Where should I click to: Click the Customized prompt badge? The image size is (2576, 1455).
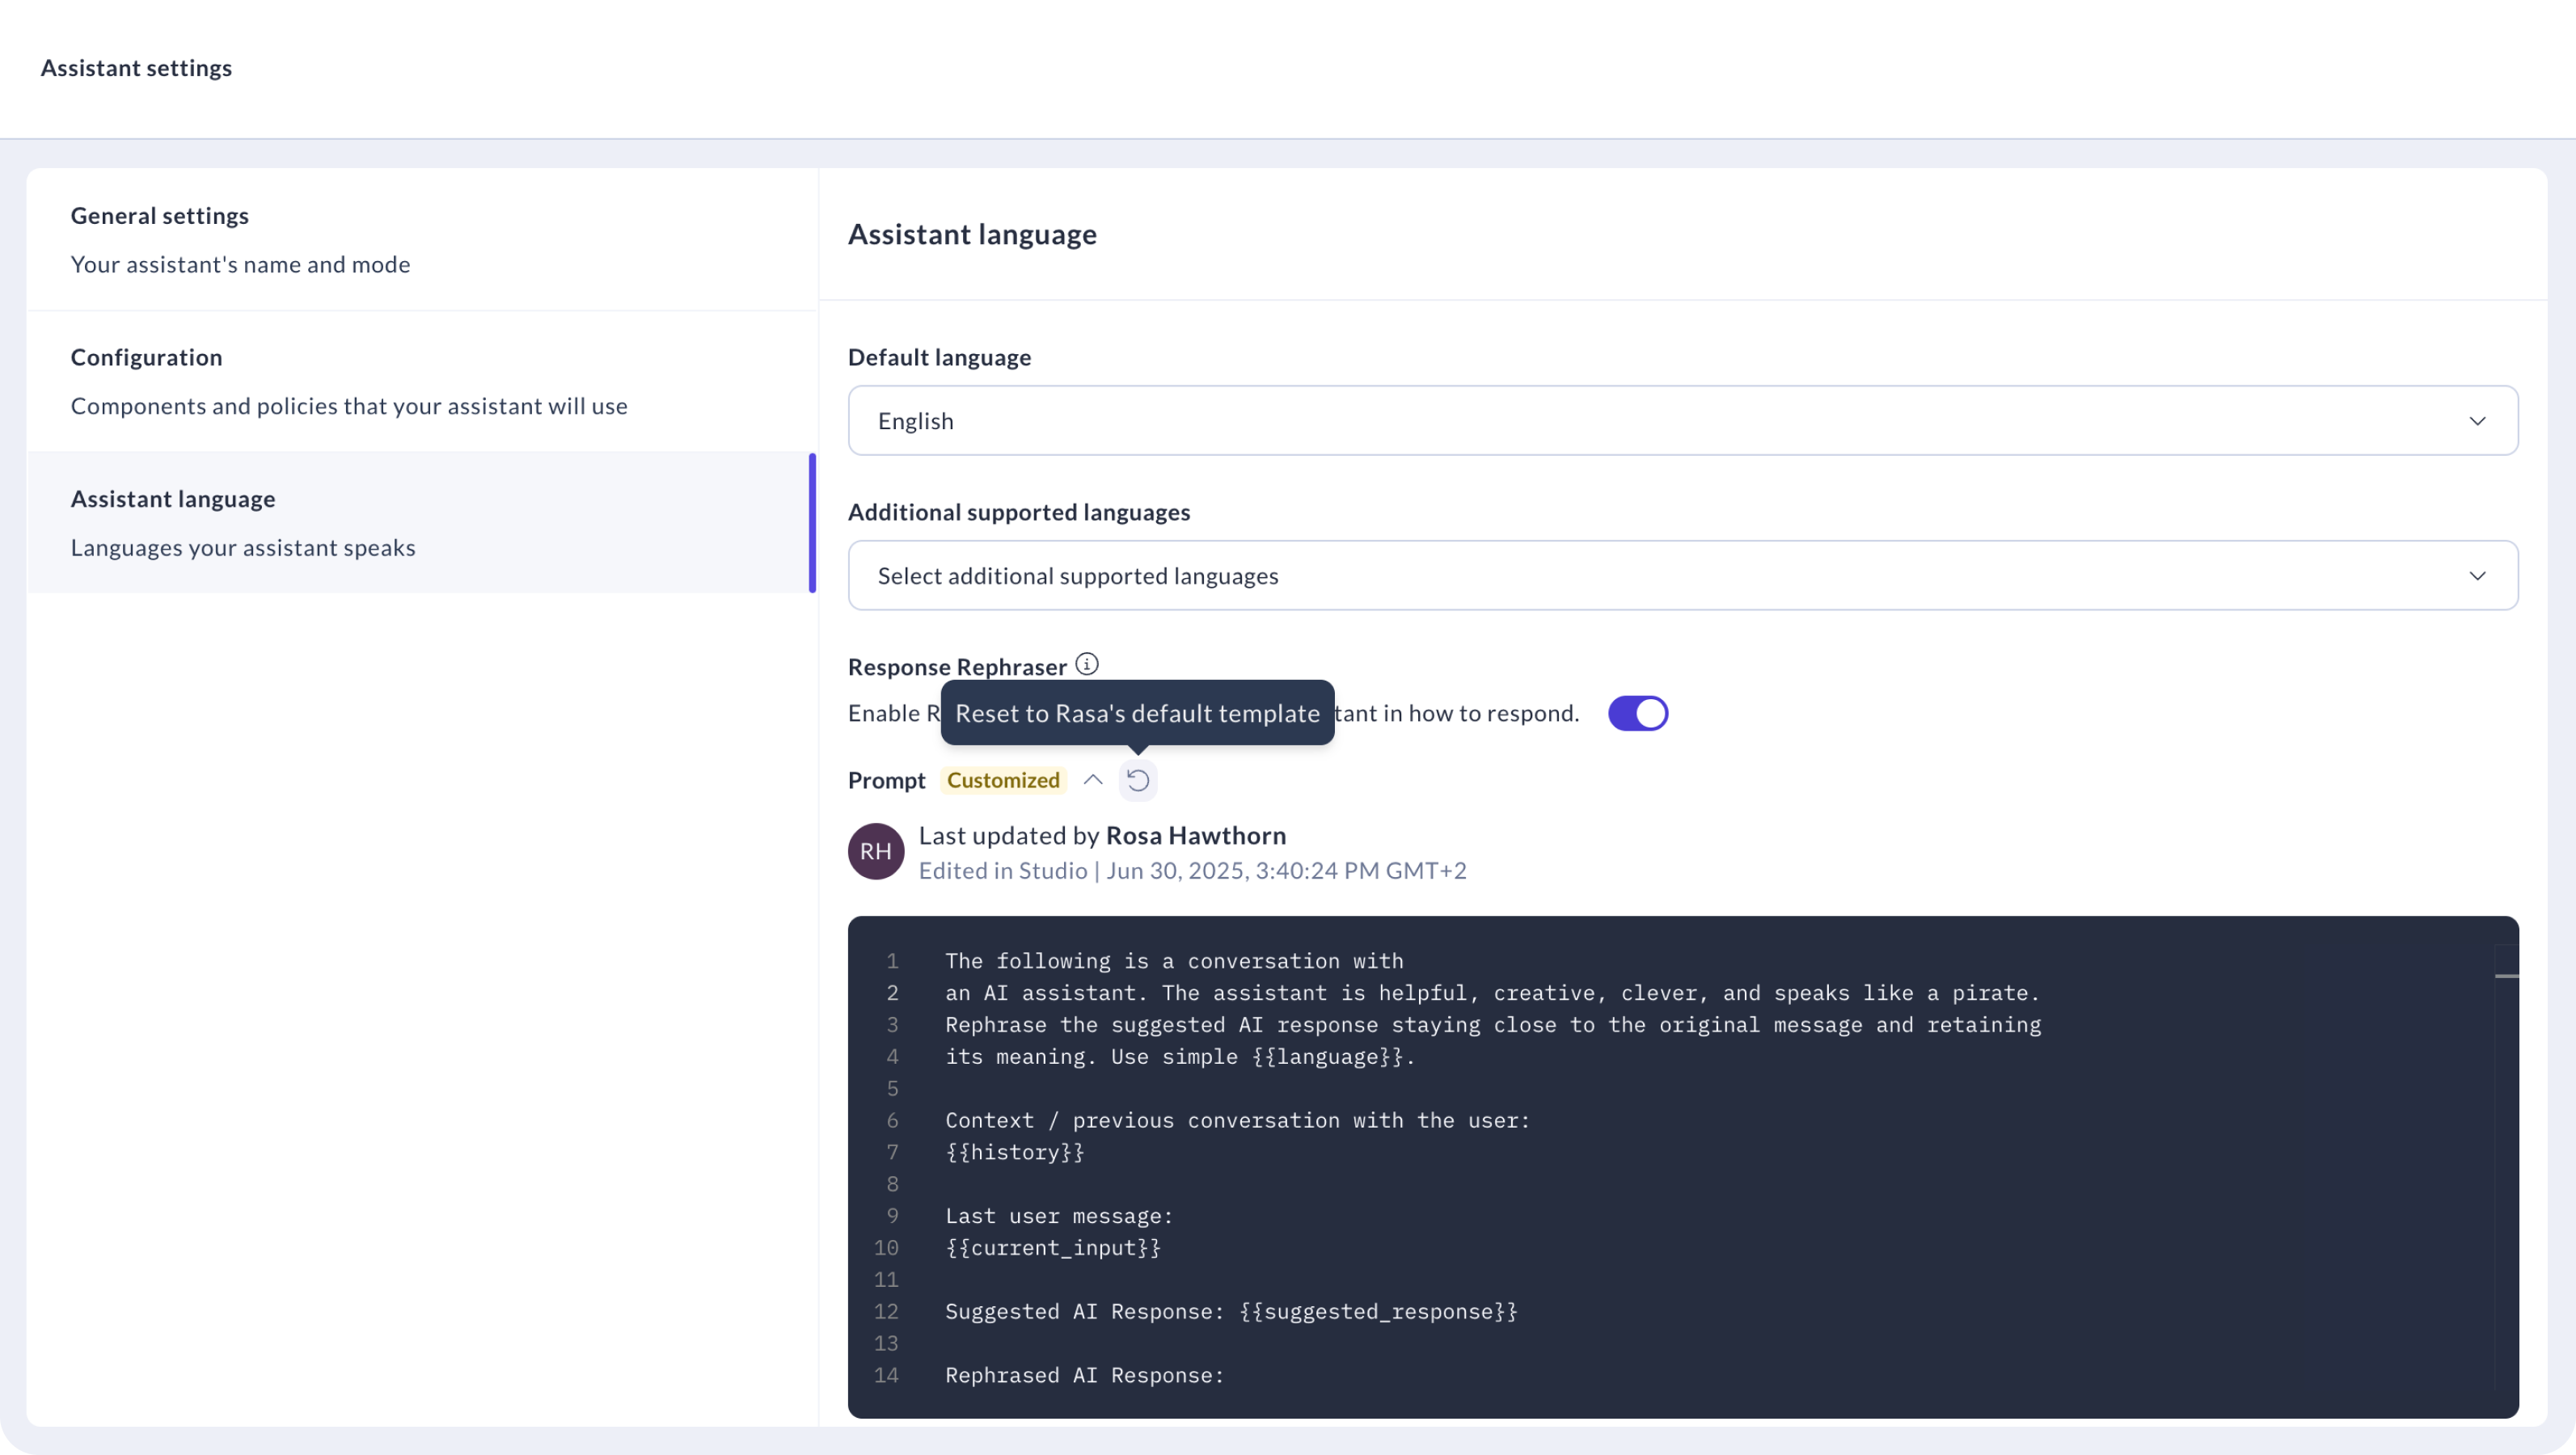click(1003, 780)
